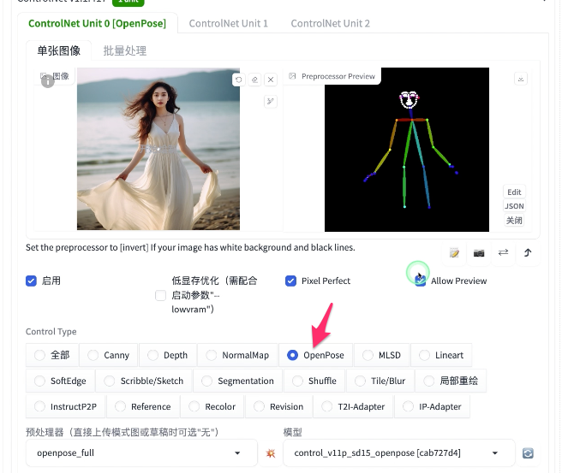Click the camera webcam icon
The image size is (562, 473).
(x=479, y=253)
